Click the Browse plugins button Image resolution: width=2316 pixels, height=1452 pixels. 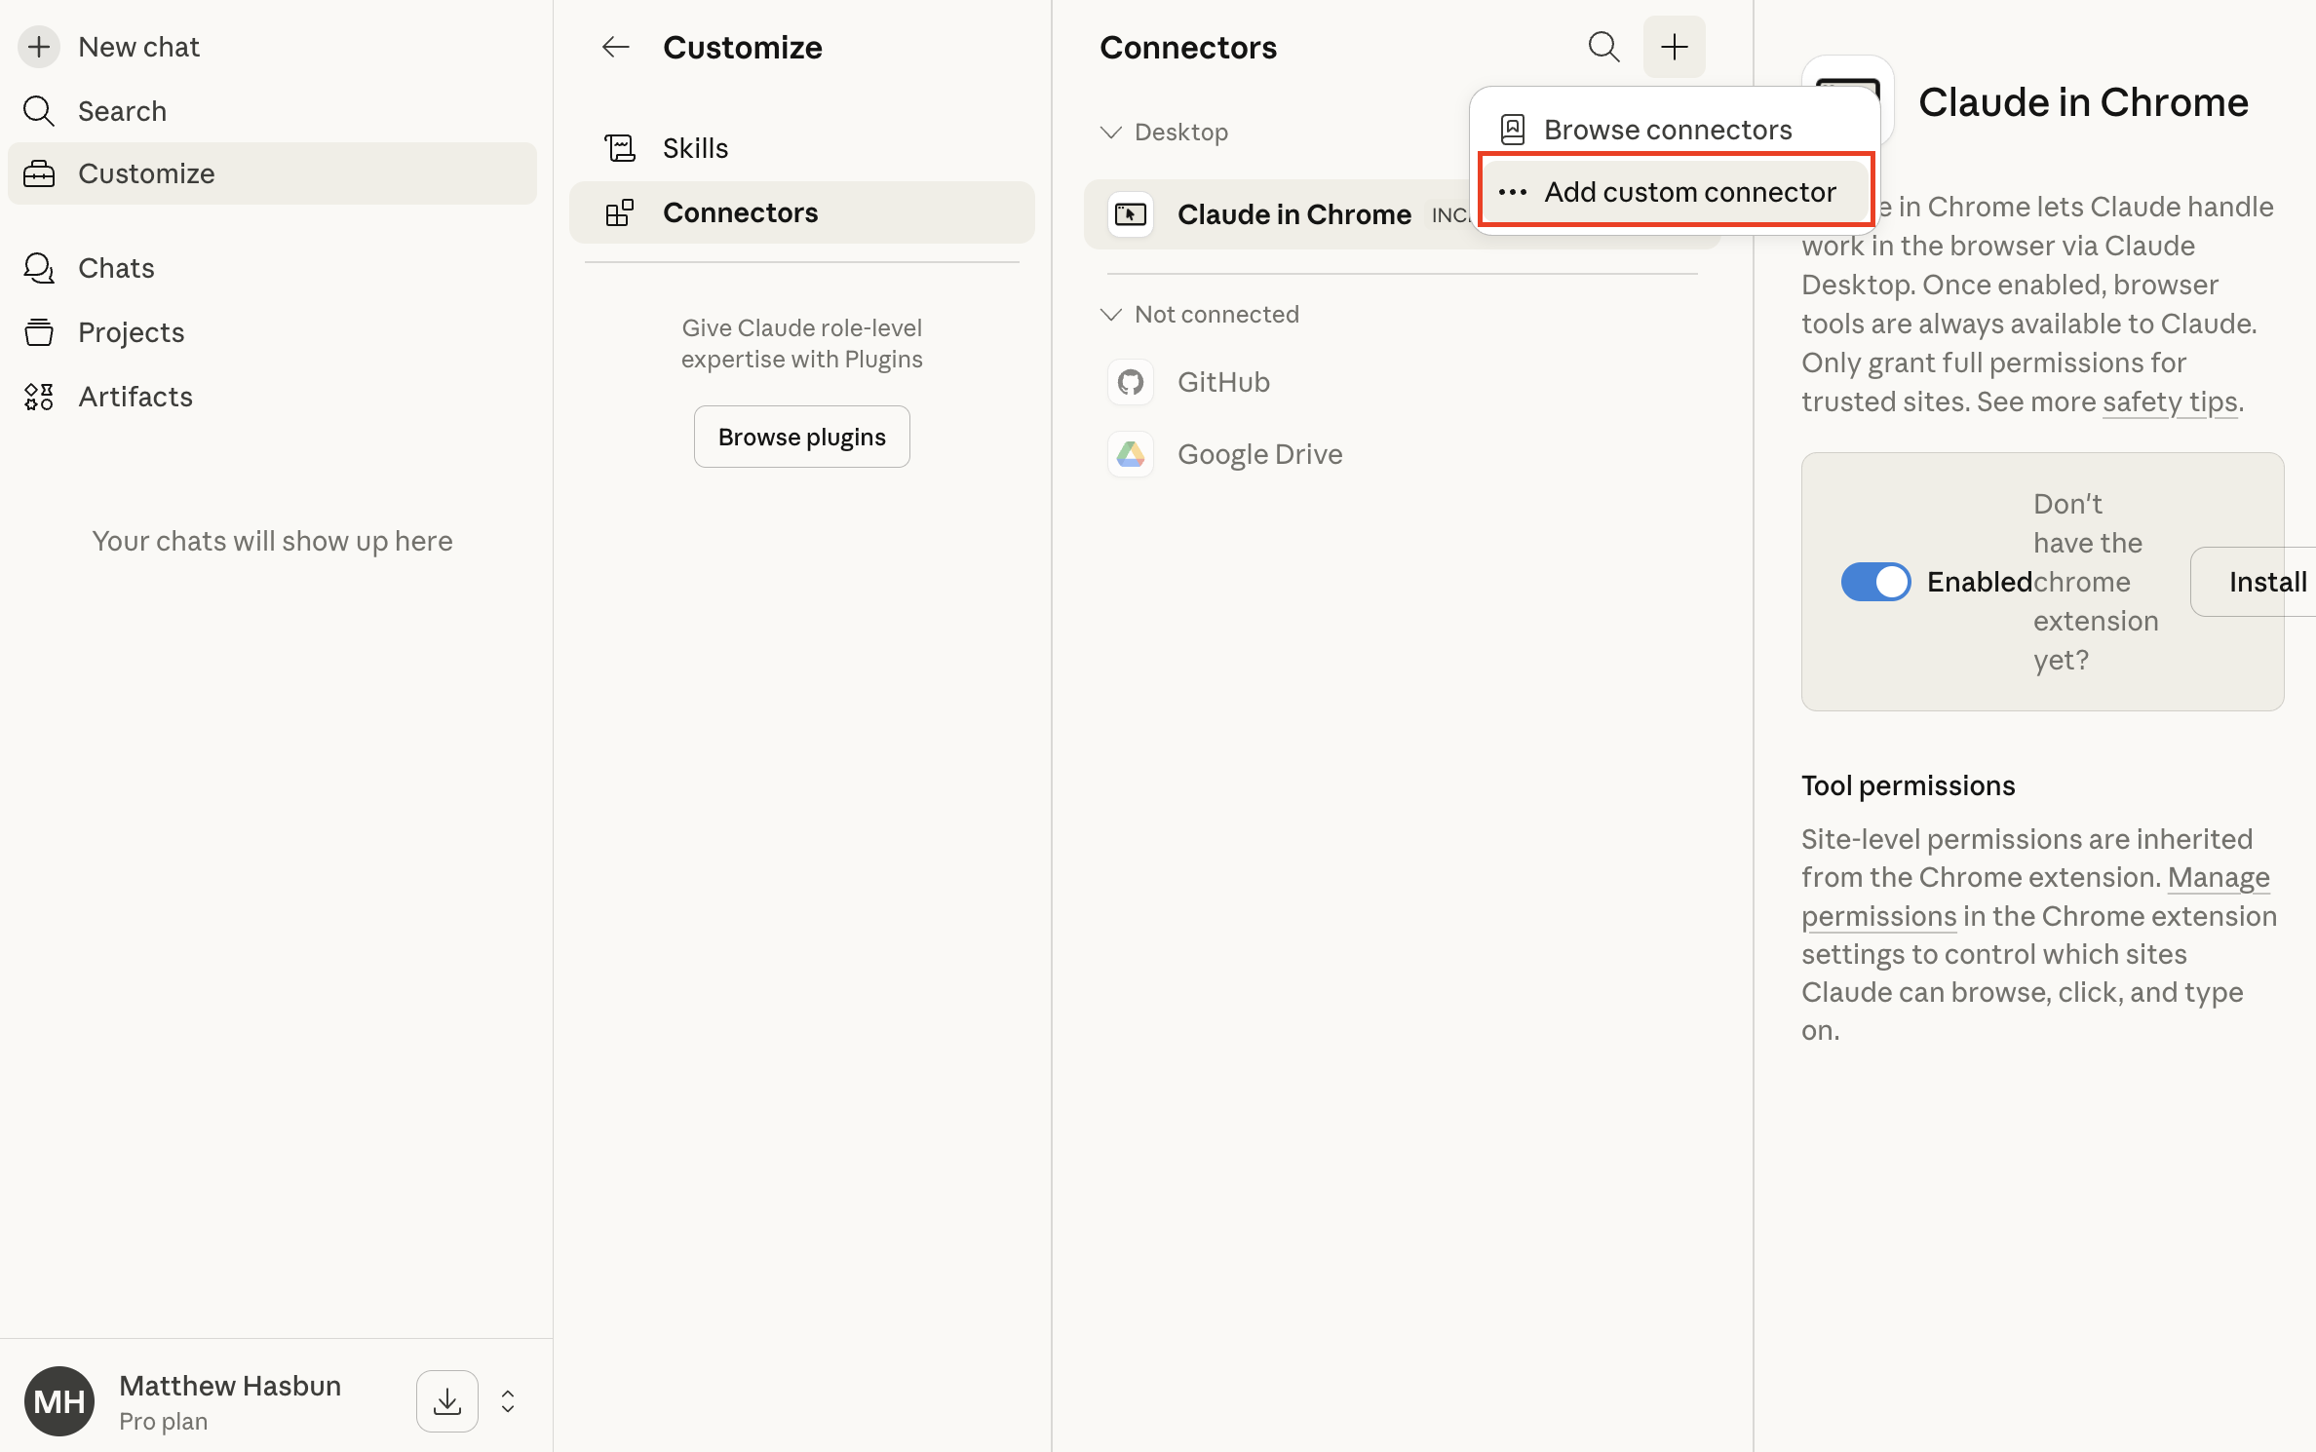click(x=801, y=437)
